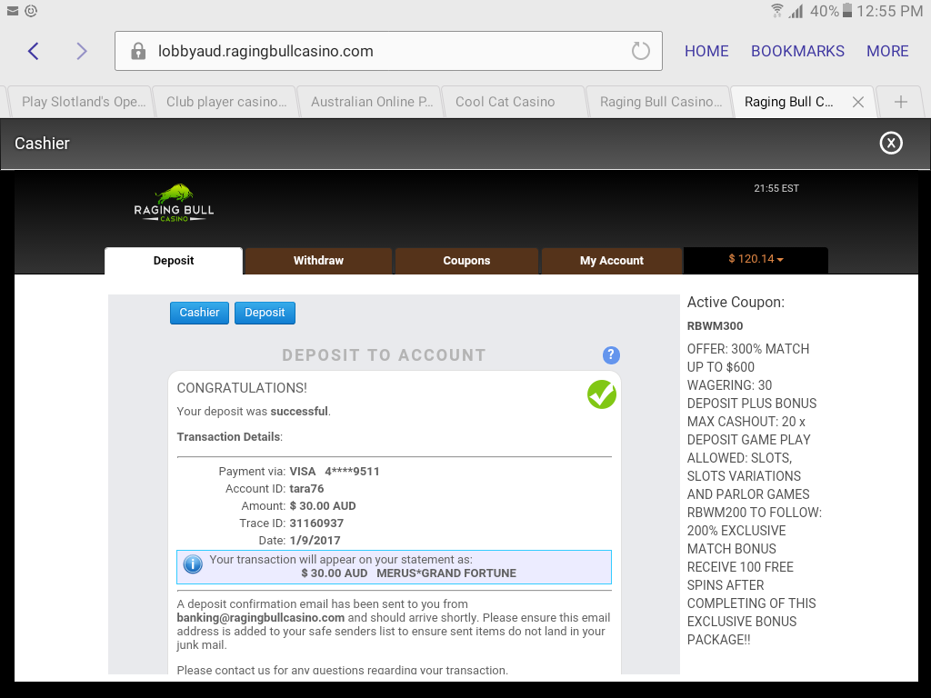Click the 21:55 EST time display
931x698 pixels.
pyautogui.click(x=776, y=188)
